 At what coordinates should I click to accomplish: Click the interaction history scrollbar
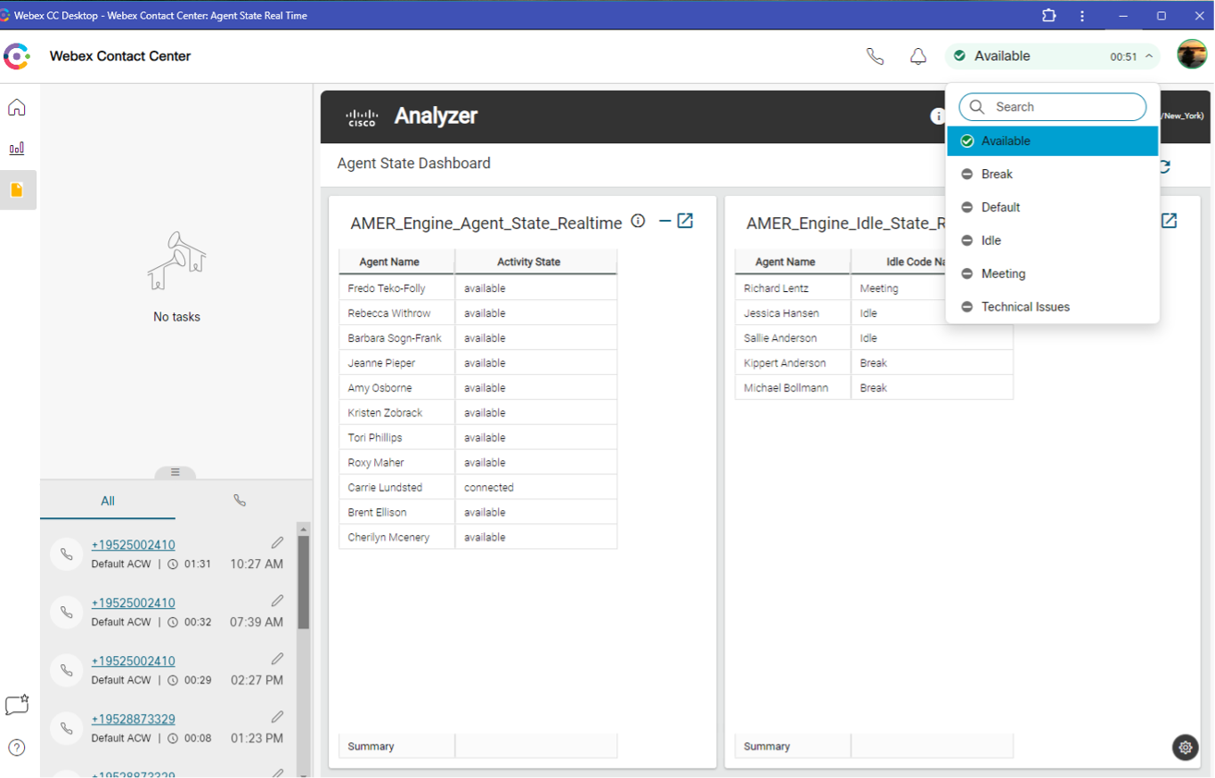[x=304, y=582]
